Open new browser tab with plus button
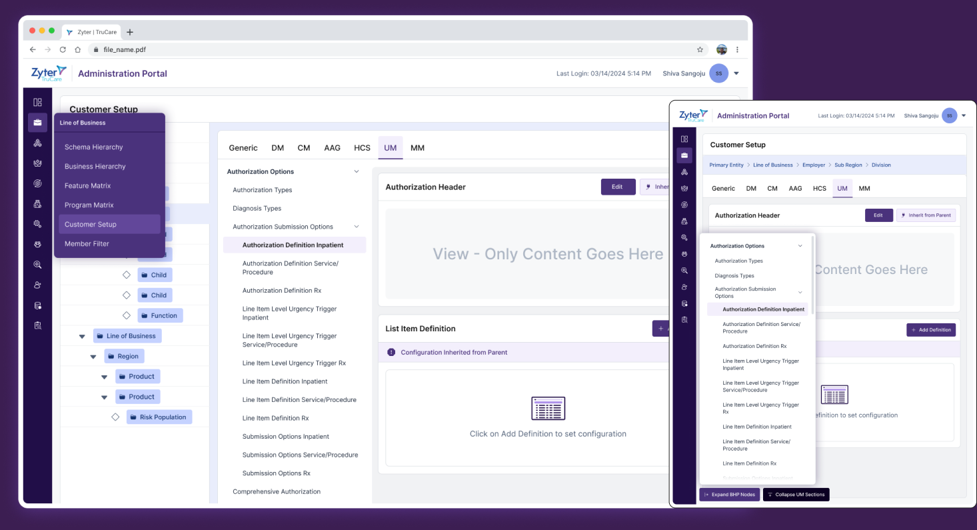This screenshot has height=530, width=977. click(x=130, y=32)
